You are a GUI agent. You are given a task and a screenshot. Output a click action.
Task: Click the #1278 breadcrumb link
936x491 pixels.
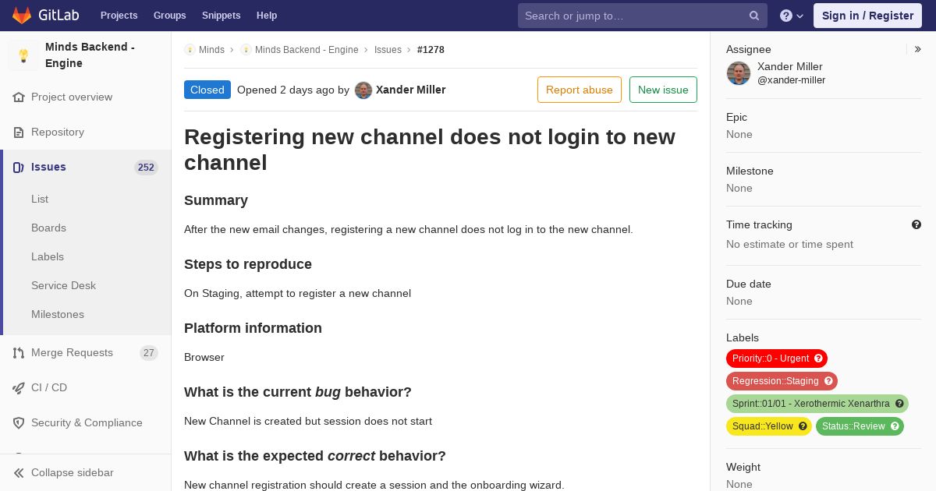(x=431, y=50)
